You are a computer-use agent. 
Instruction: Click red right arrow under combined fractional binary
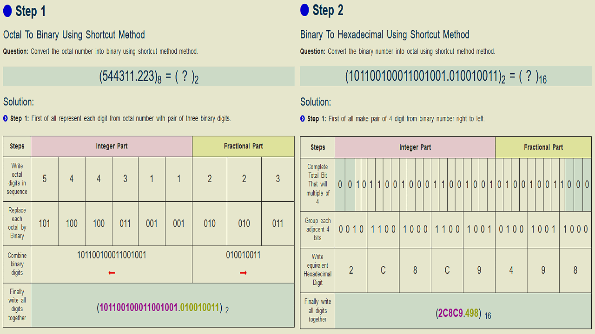(x=243, y=273)
